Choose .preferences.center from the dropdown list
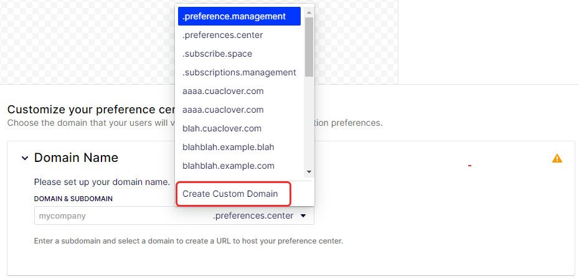The width and height of the screenshot is (579, 279). coord(239,35)
